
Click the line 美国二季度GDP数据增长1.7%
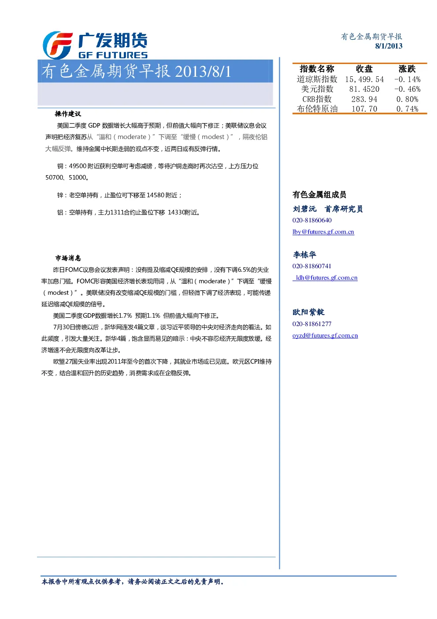point(137,315)
